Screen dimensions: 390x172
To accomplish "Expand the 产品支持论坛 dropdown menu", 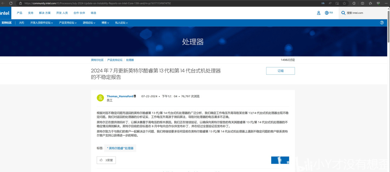I will tap(68, 23).
